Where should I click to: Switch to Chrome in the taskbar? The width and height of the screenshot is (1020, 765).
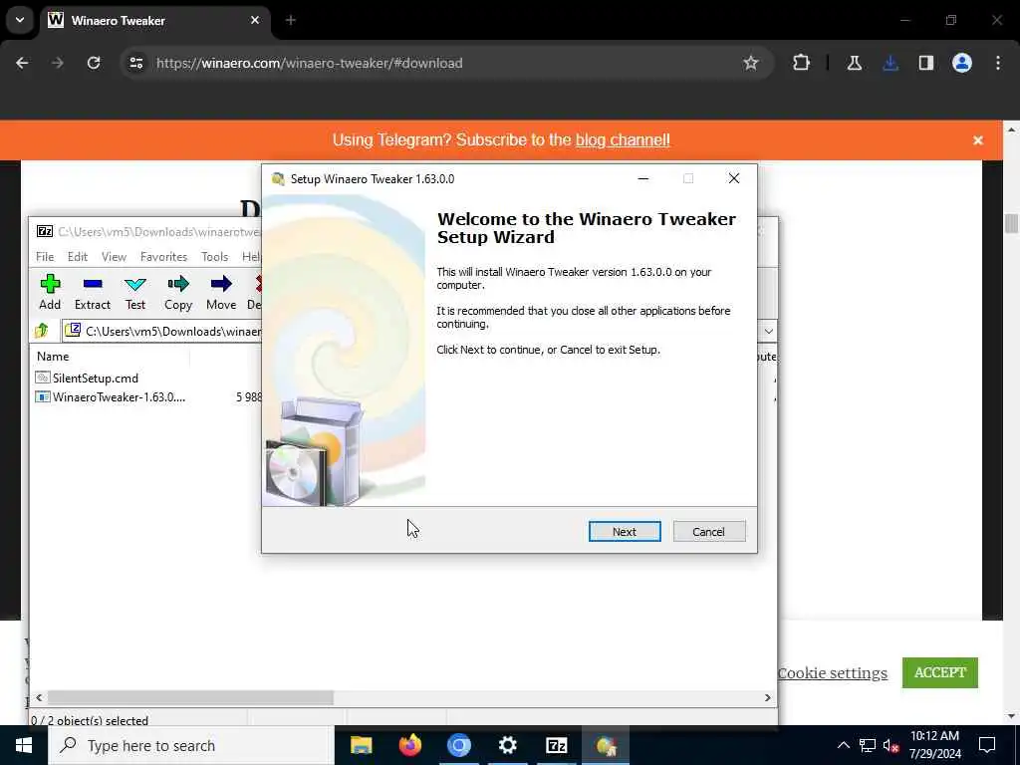458,745
